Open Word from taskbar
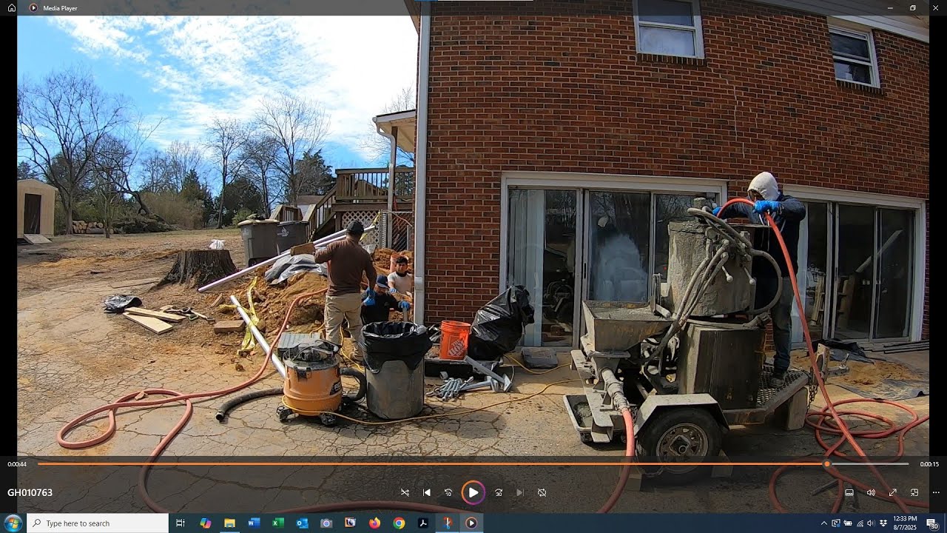The height and width of the screenshot is (533, 947). click(x=254, y=523)
